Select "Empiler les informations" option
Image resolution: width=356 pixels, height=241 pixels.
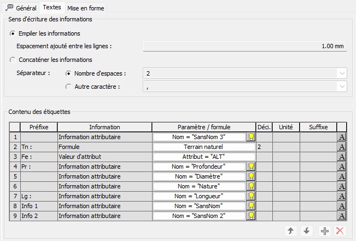[13, 33]
